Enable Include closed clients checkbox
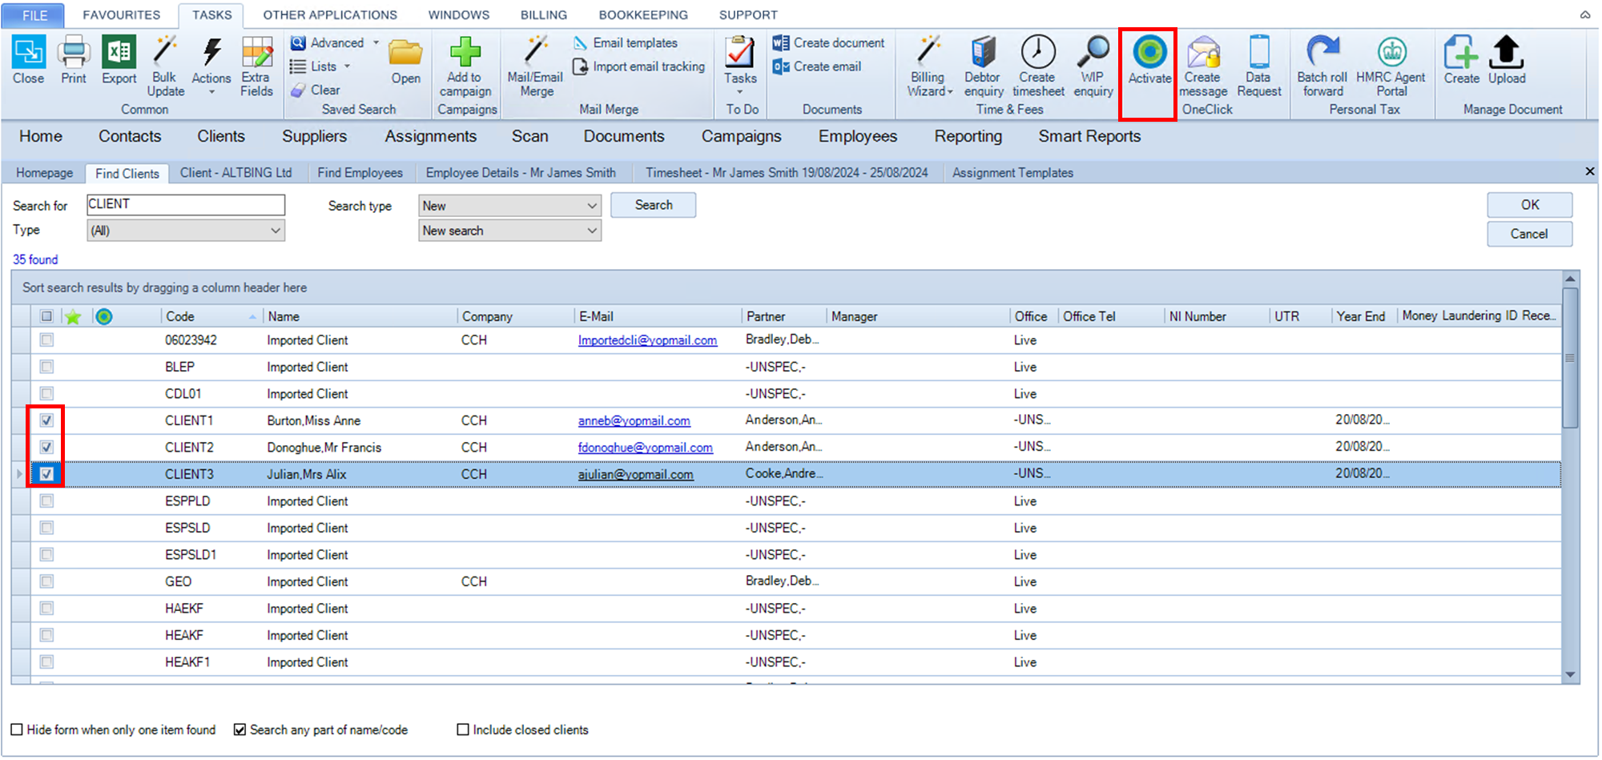This screenshot has height=760, width=1602. 463,730
